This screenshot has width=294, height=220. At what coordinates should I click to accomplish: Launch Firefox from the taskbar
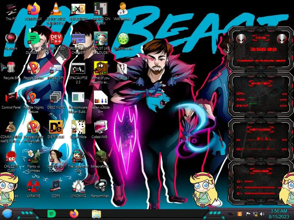(74, 214)
